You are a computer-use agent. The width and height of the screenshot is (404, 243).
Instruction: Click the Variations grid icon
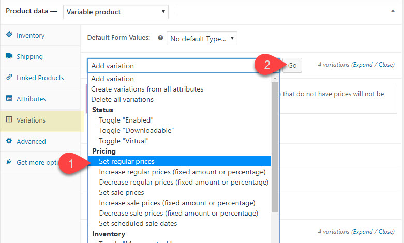point(9,119)
